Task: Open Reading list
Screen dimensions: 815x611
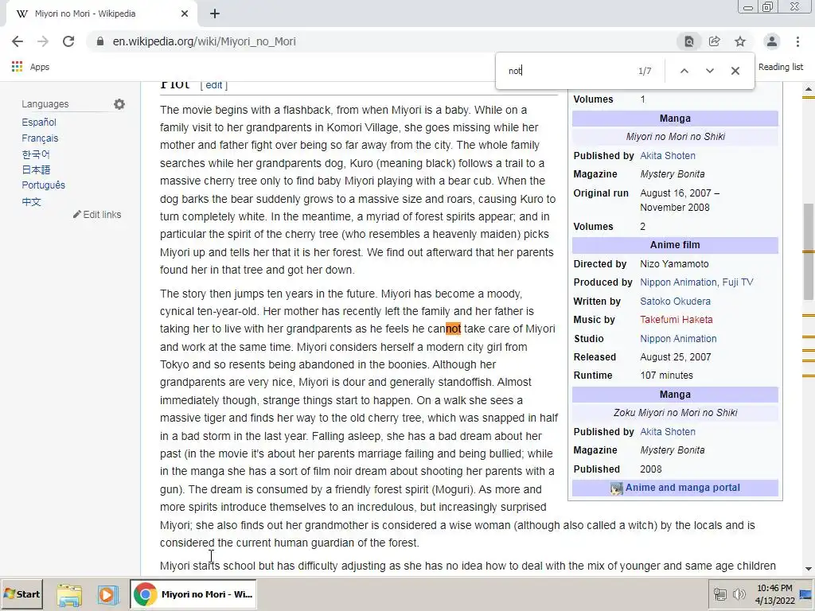Action: [780, 67]
